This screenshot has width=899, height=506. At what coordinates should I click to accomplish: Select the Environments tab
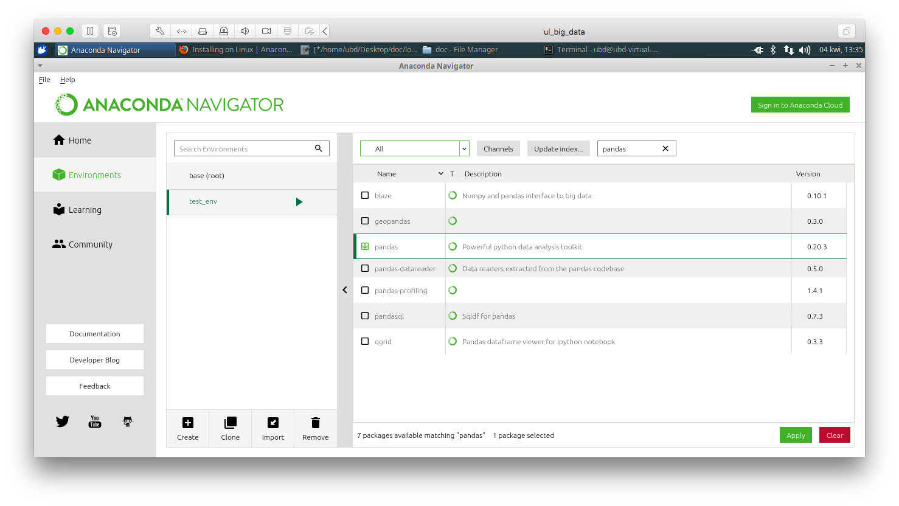[x=95, y=175]
